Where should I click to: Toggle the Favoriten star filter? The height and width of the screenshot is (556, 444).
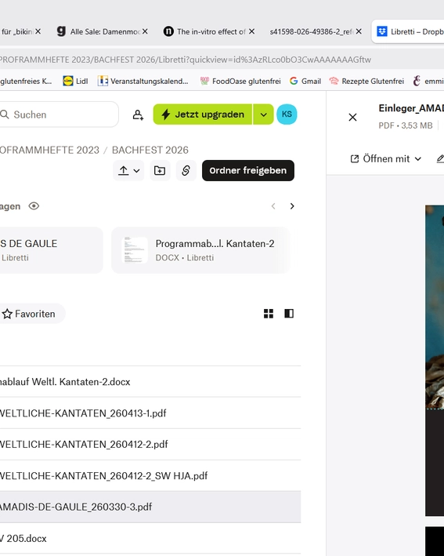(29, 314)
